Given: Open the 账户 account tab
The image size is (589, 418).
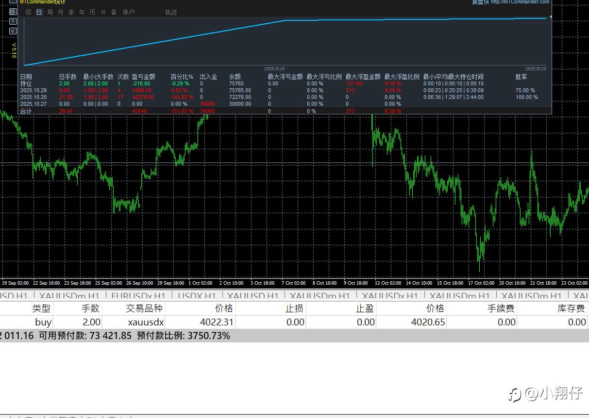Looking at the screenshot, I should (x=129, y=12).
